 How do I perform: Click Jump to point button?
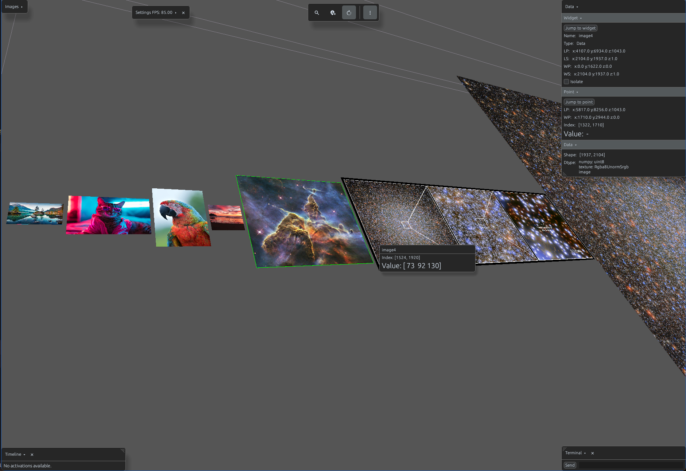click(579, 102)
